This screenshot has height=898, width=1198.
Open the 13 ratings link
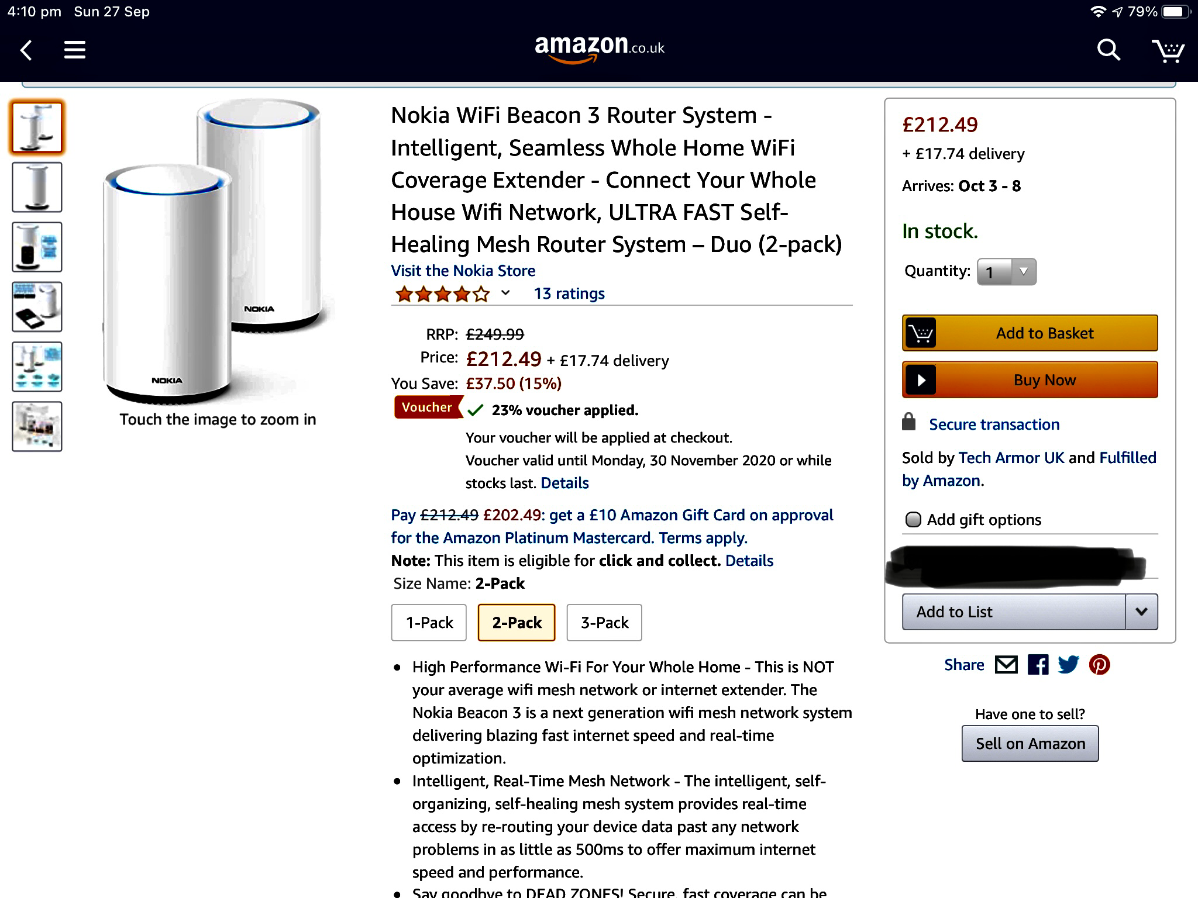click(x=569, y=293)
